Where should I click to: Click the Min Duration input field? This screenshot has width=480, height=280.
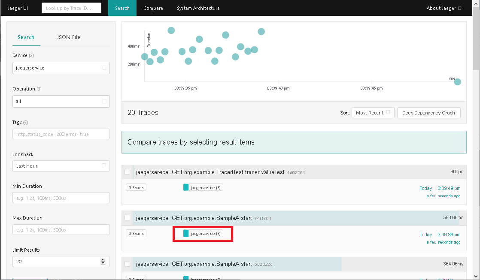[x=61, y=198]
